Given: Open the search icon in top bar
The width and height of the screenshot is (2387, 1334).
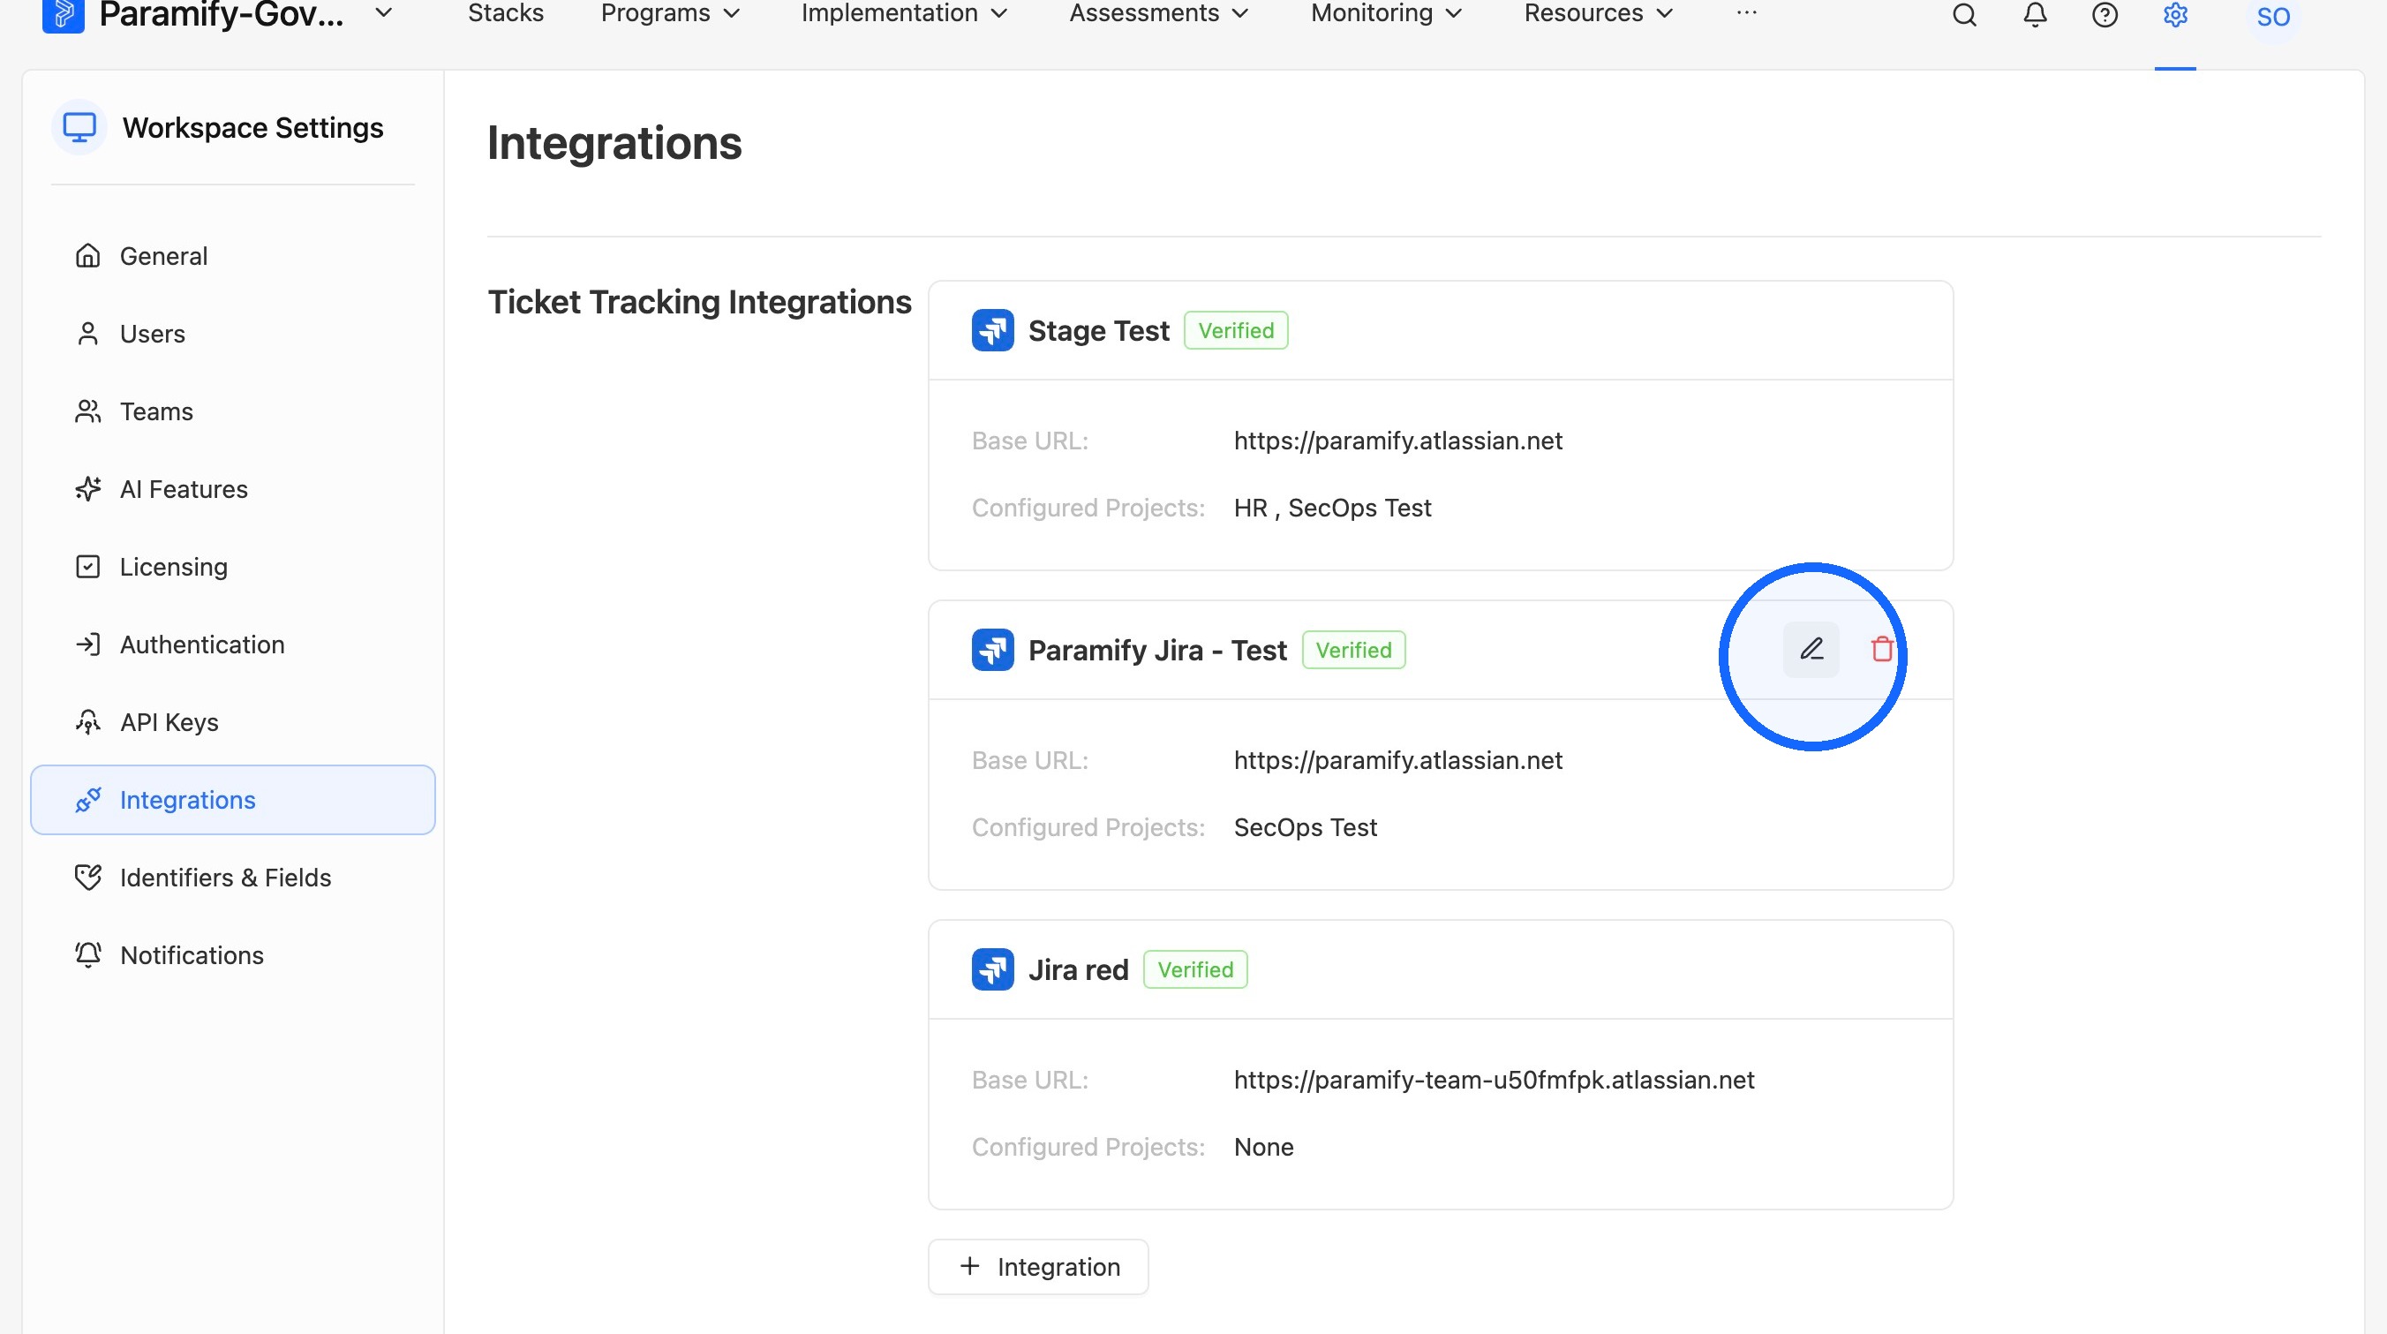Looking at the screenshot, I should (x=1964, y=15).
